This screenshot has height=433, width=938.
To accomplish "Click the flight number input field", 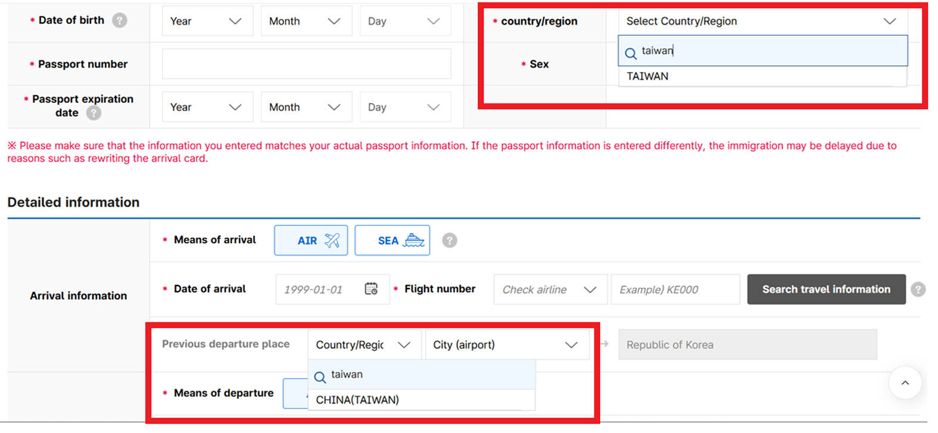I will pos(675,290).
